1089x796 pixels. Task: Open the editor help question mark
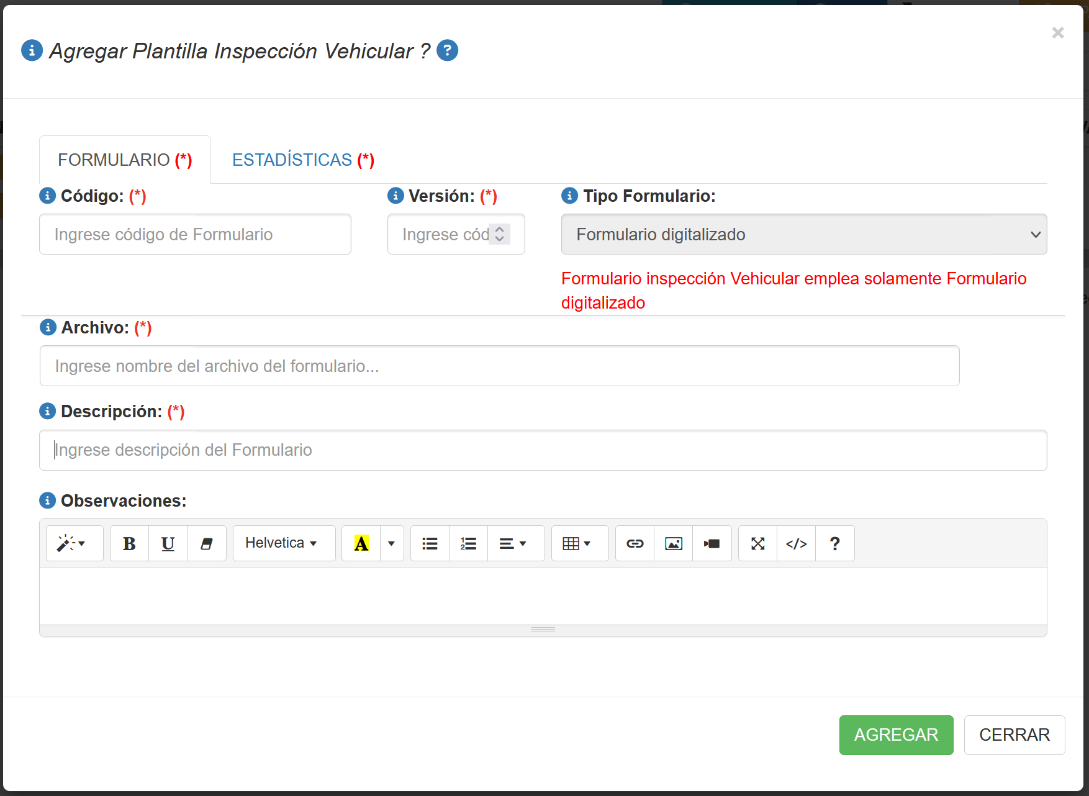[834, 544]
